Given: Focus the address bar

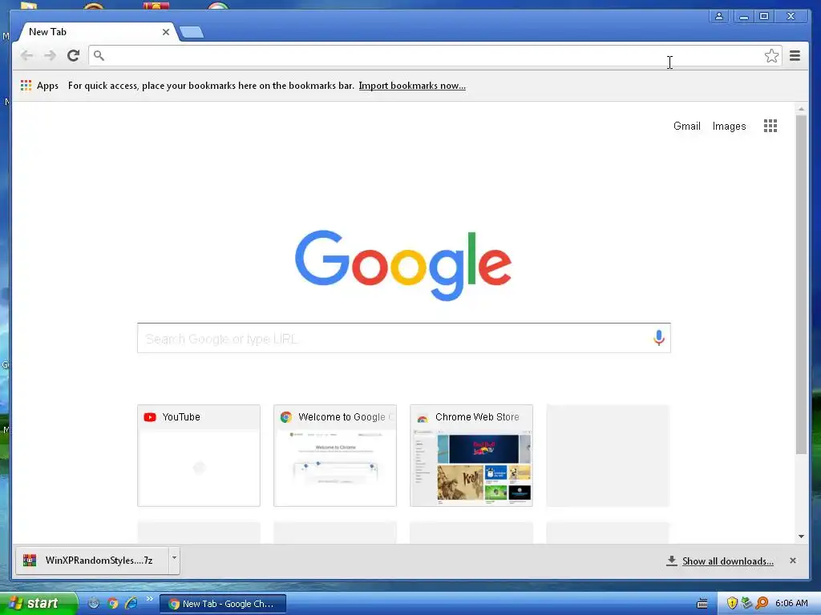Looking at the screenshot, I should click(x=435, y=55).
